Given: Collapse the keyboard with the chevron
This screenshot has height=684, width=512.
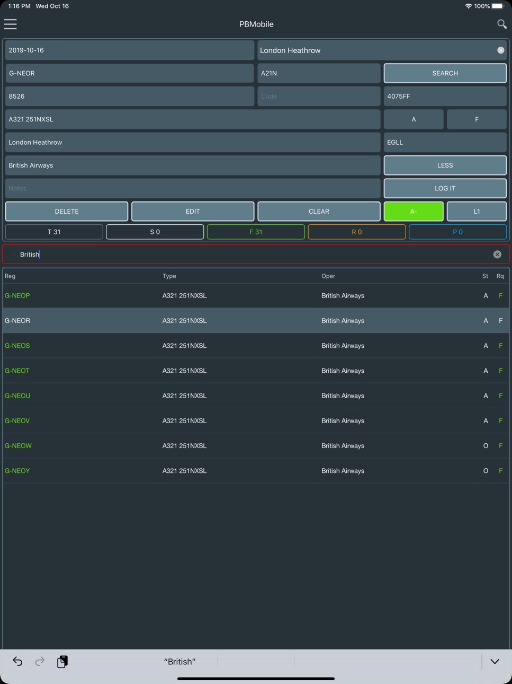Looking at the screenshot, I should (495, 661).
